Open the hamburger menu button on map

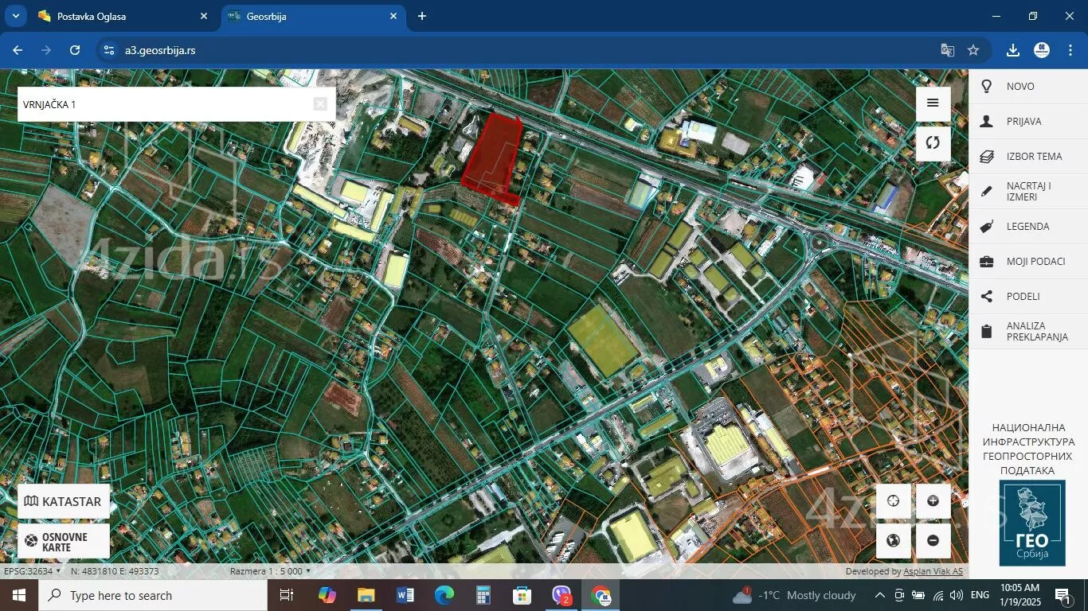click(x=933, y=103)
